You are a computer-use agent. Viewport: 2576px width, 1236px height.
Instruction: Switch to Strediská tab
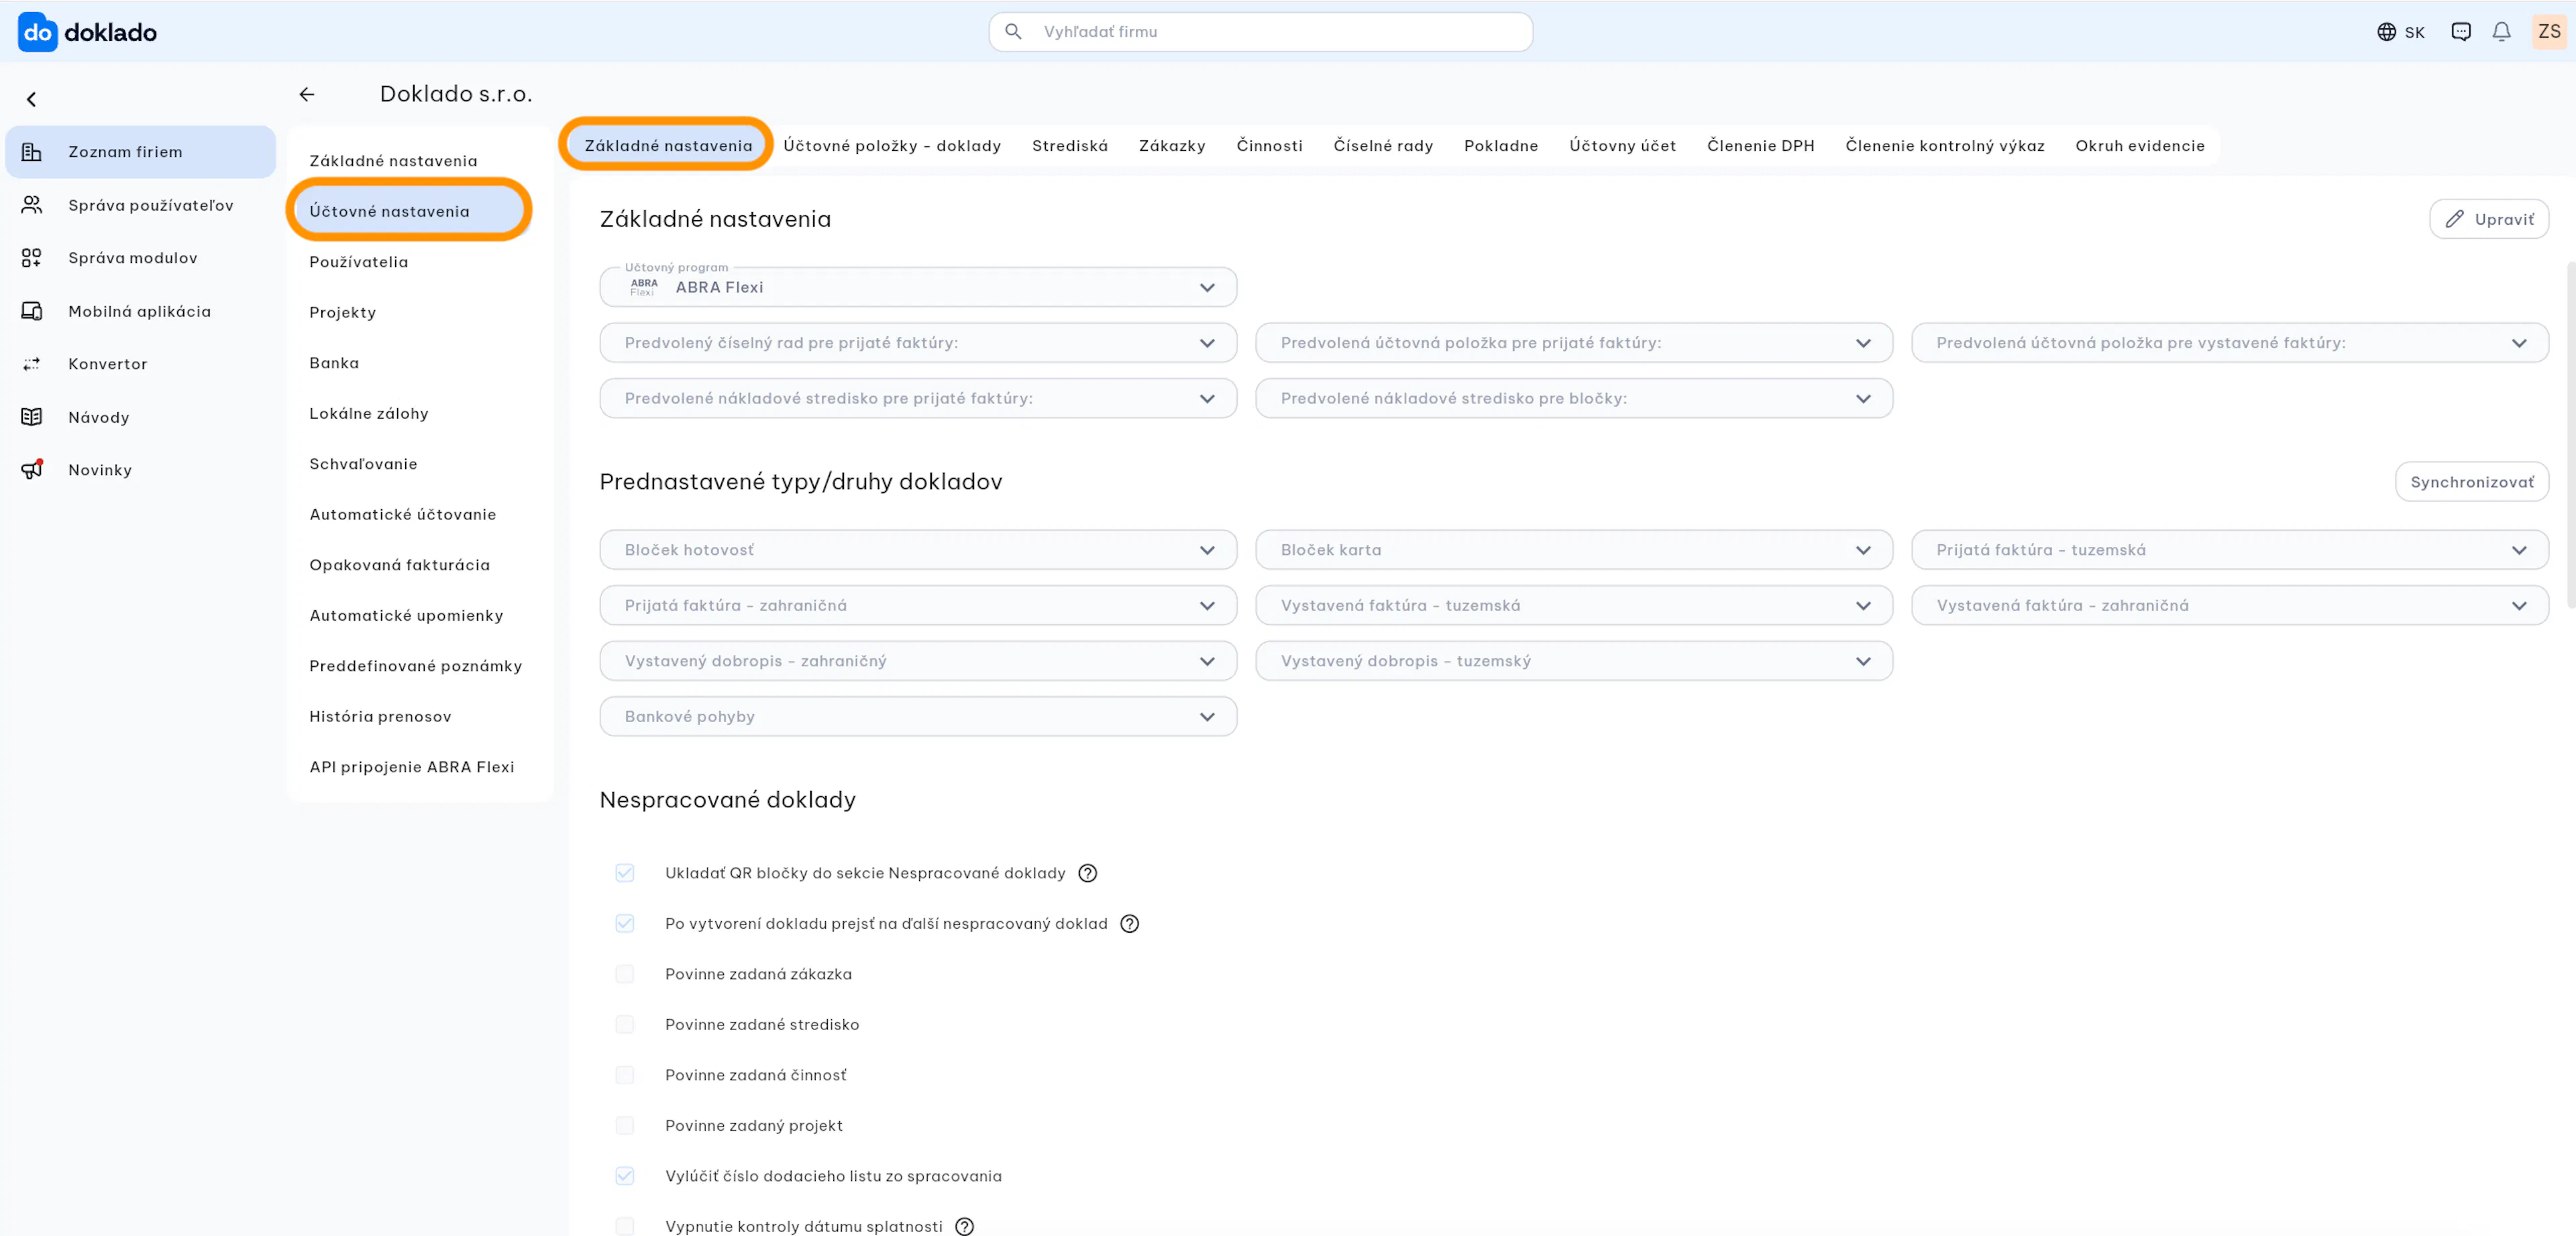pos(1070,146)
